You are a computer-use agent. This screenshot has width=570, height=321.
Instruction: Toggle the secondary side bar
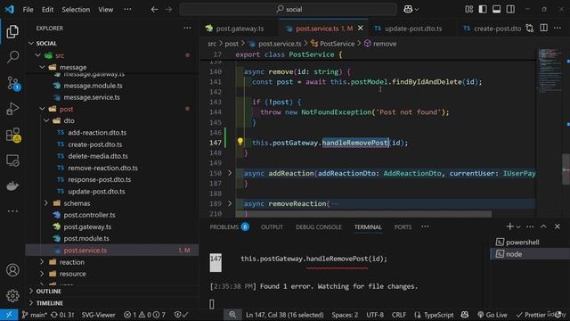(510, 10)
